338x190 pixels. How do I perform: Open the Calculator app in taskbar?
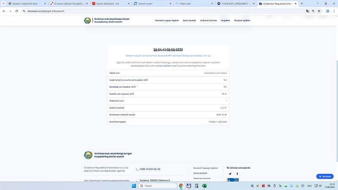tap(196, 186)
